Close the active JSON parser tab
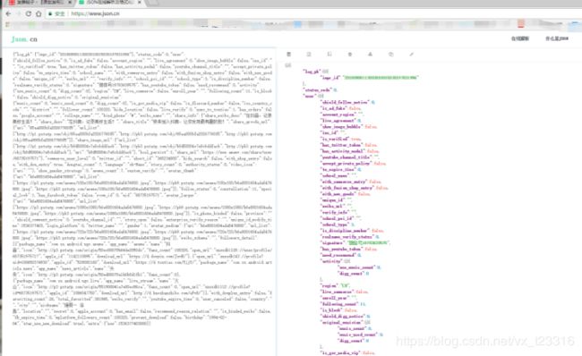Viewport: 582px width, 356px height. 139,2
